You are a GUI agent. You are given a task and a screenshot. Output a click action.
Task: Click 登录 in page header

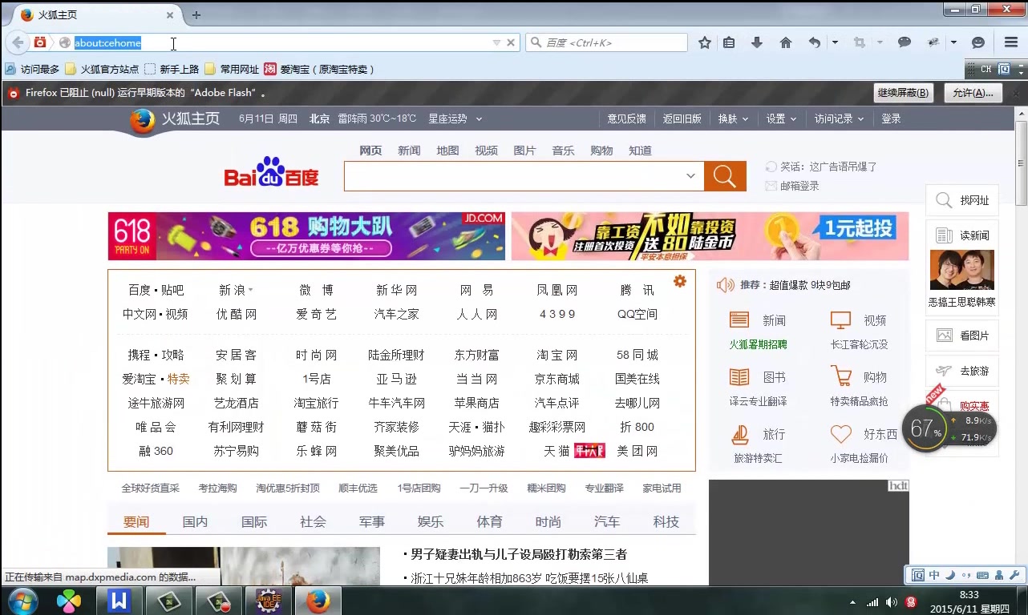click(x=891, y=119)
